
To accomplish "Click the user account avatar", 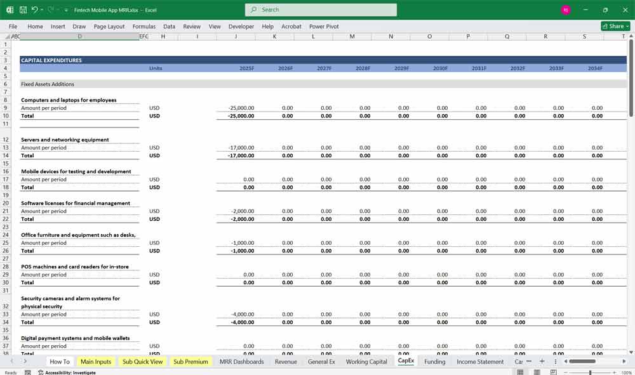I will coord(566,10).
